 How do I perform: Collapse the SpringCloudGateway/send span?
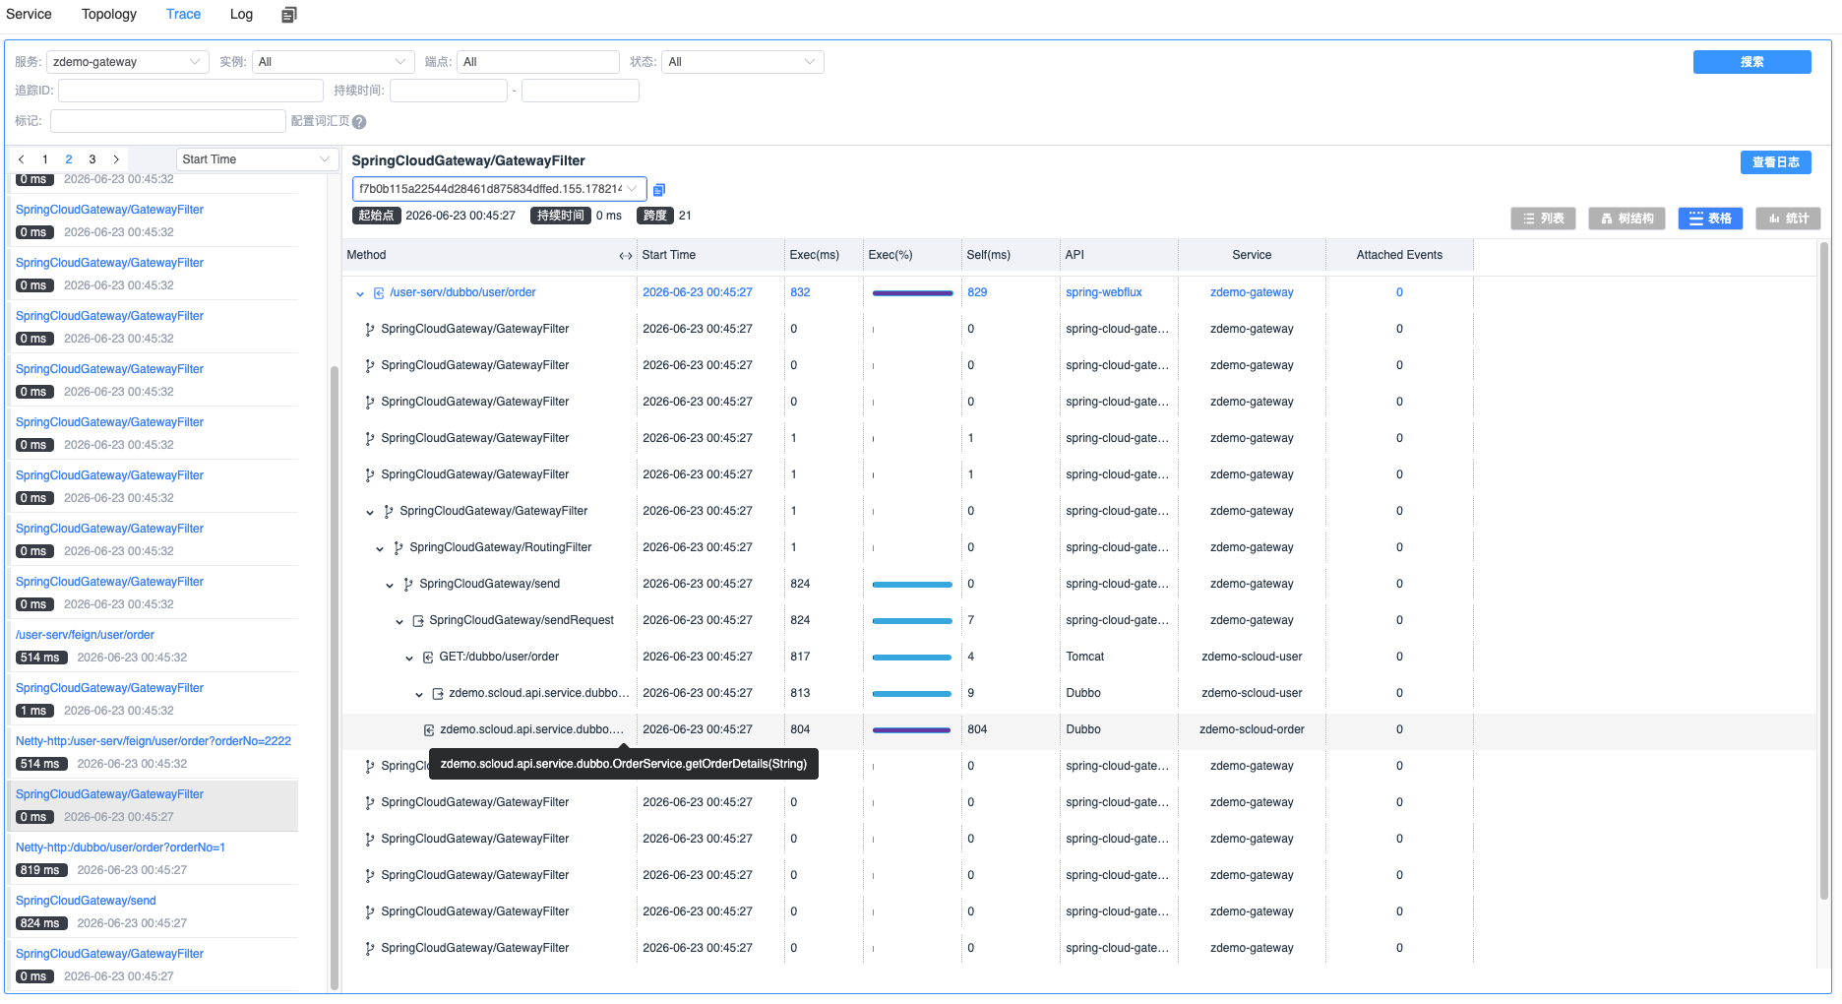[390, 585]
